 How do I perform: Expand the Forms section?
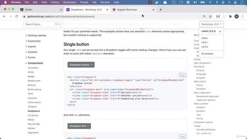(30, 58)
